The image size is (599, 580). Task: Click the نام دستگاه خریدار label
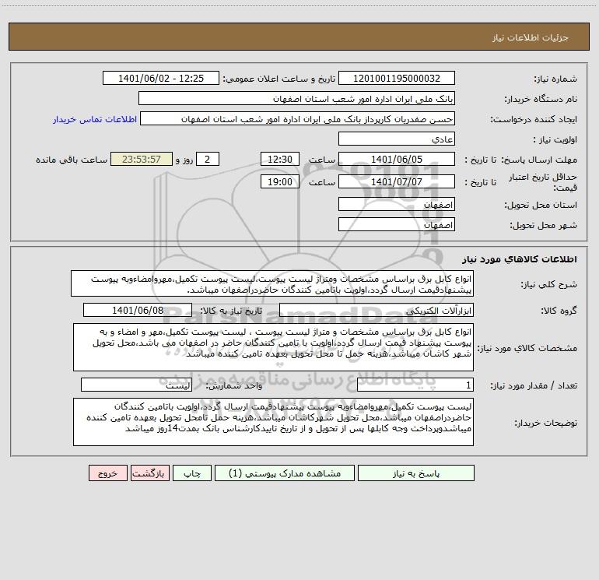(541, 100)
